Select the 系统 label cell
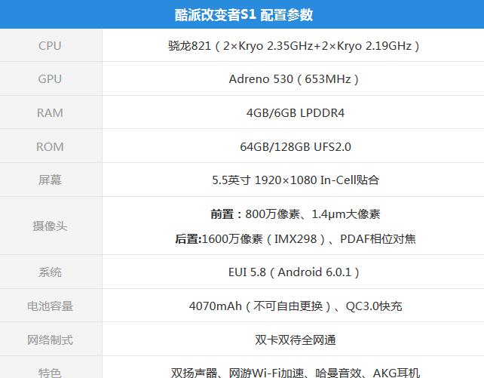This screenshot has width=484, height=378. (51, 272)
